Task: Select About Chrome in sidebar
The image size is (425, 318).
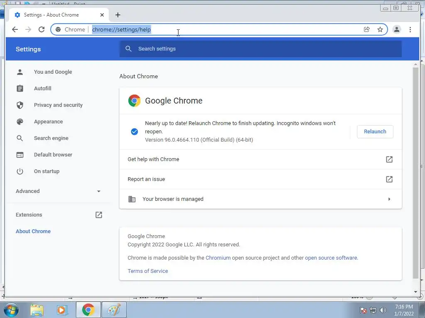Action: coord(33,231)
